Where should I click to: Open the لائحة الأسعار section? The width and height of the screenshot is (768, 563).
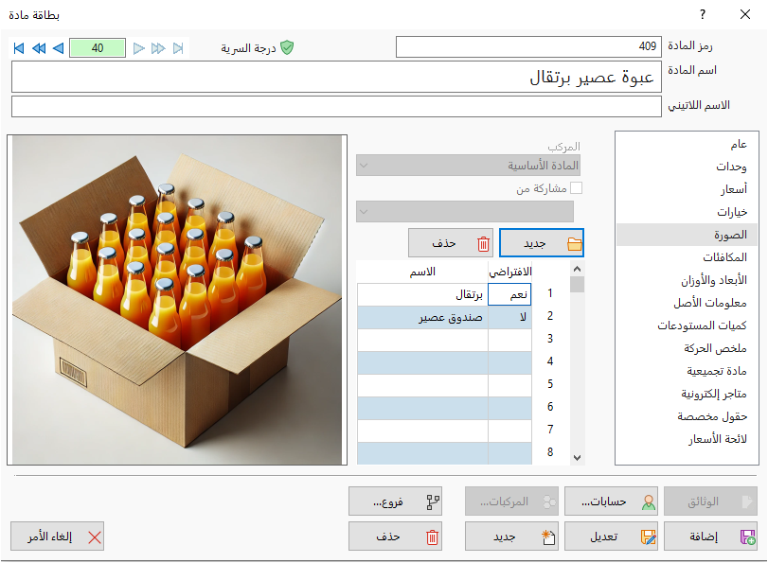point(688,439)
